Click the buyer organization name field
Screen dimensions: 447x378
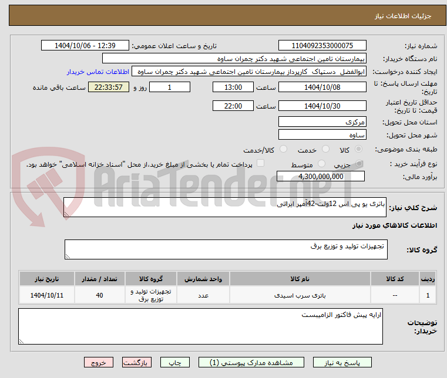click(234, 58)
